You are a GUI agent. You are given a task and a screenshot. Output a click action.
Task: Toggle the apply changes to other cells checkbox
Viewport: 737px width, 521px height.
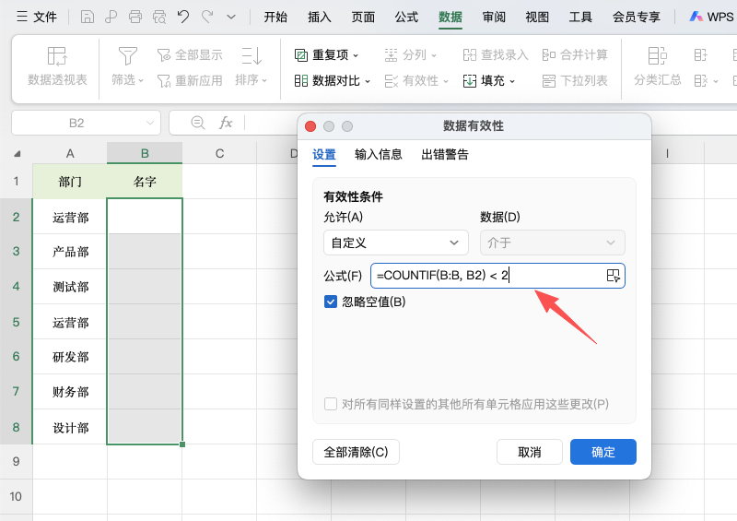click(331, 404)
